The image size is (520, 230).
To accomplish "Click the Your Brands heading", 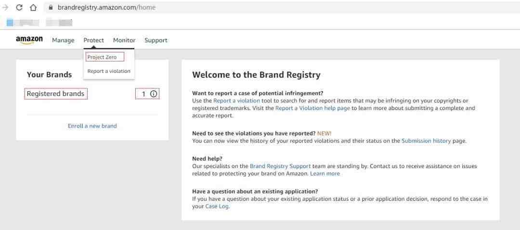I will tap(50, 75).
